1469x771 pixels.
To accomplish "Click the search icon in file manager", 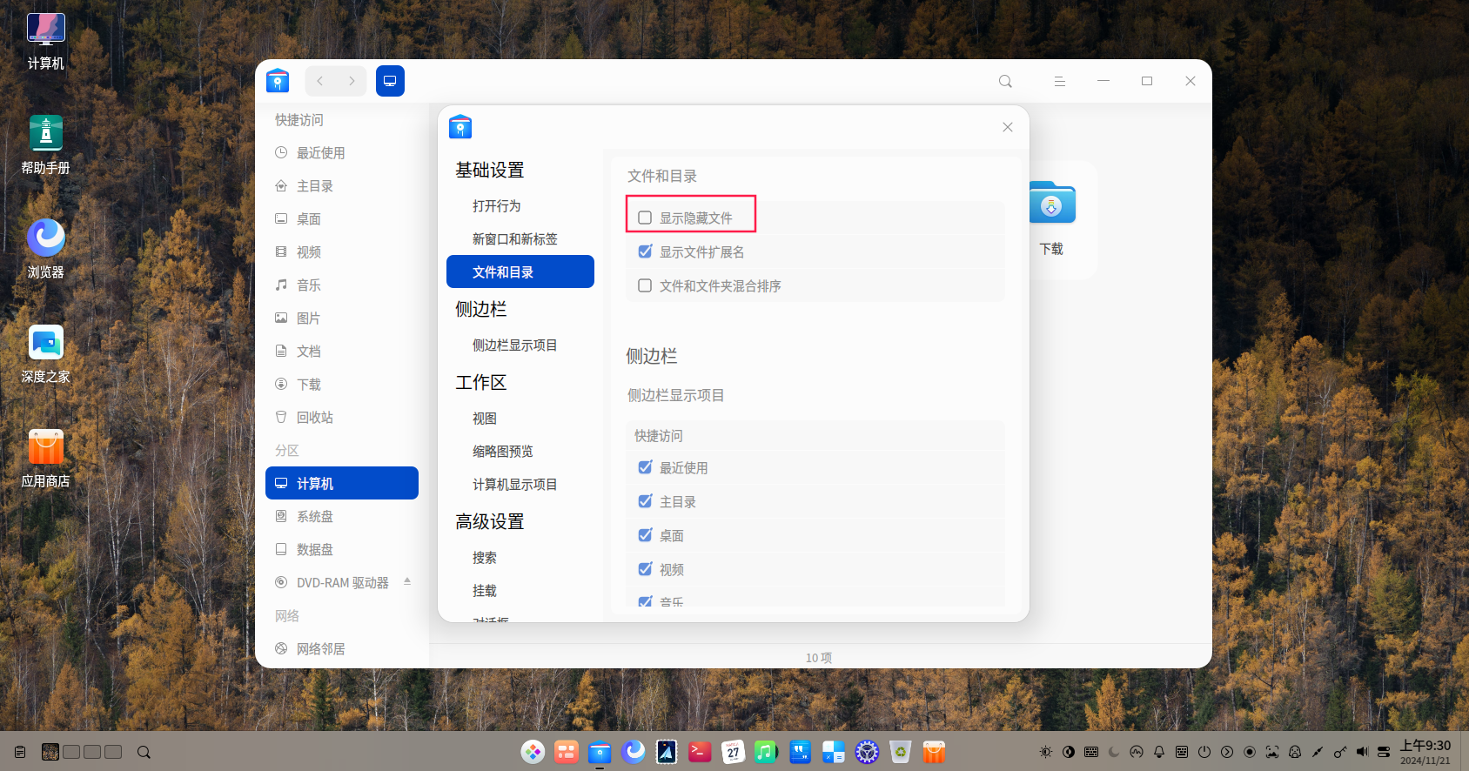I will point(1005,81).
